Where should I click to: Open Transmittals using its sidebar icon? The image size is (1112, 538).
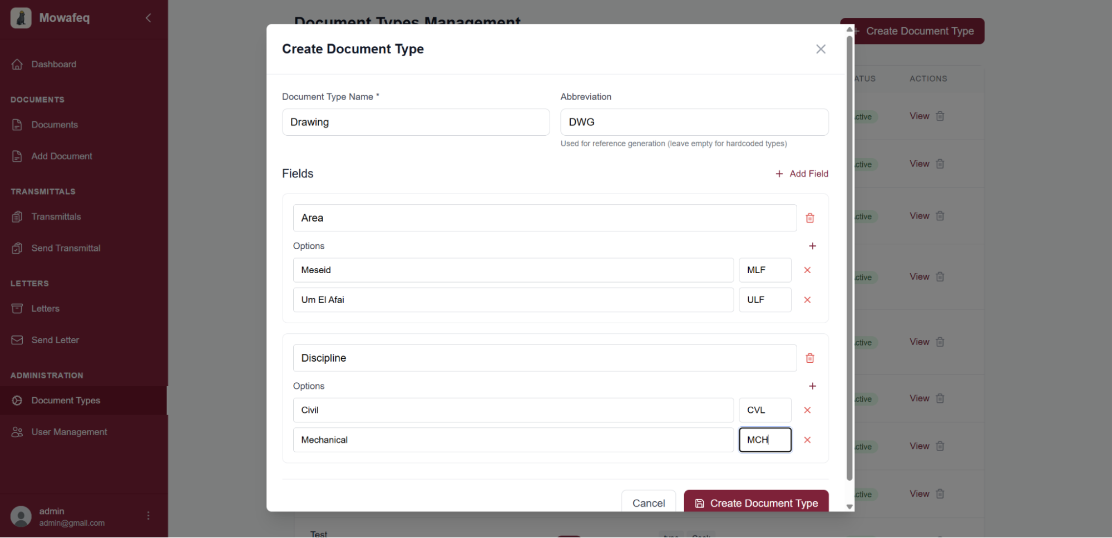(17, 216)
